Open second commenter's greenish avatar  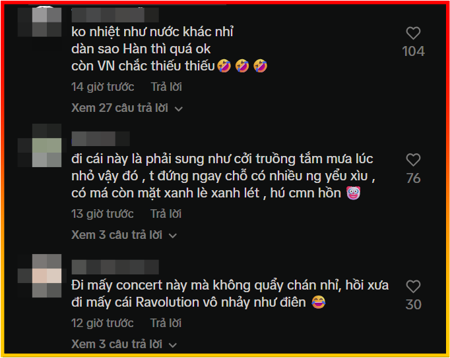point(40,145)
